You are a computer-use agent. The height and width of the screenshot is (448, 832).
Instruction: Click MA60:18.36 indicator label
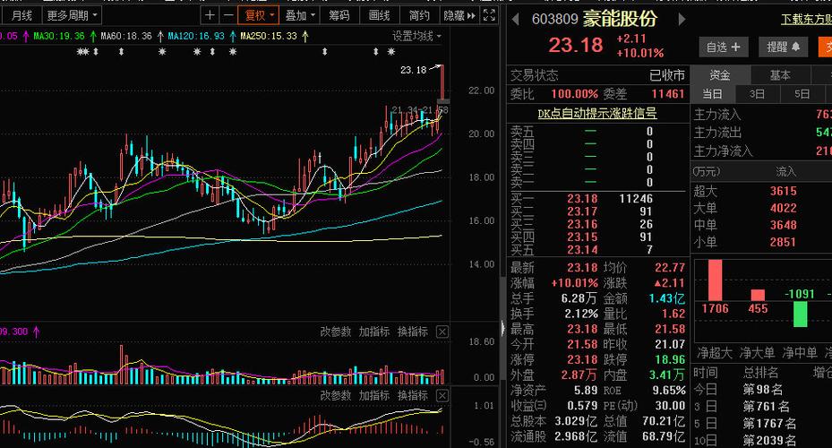pyautogui.click(x=126, y=36)
